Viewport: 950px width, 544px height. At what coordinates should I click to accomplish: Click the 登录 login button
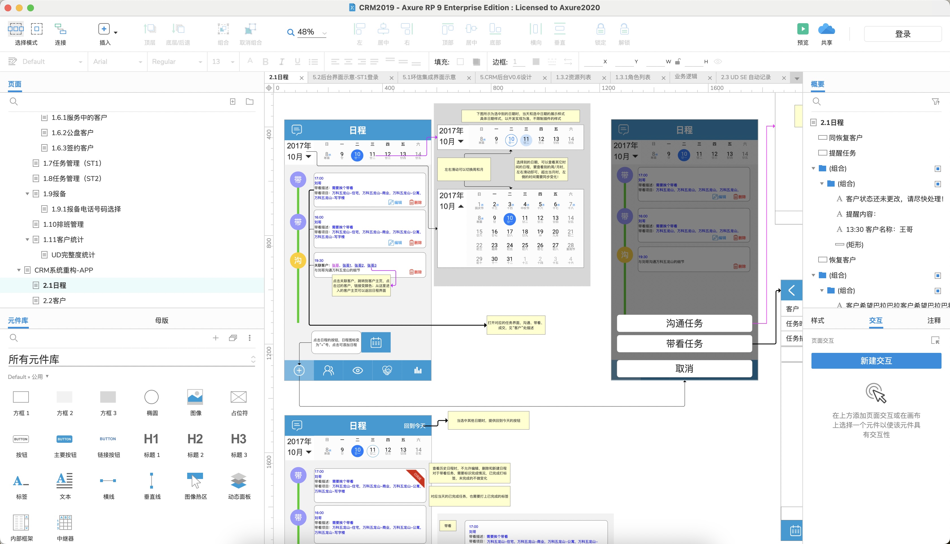pos(902,34)
